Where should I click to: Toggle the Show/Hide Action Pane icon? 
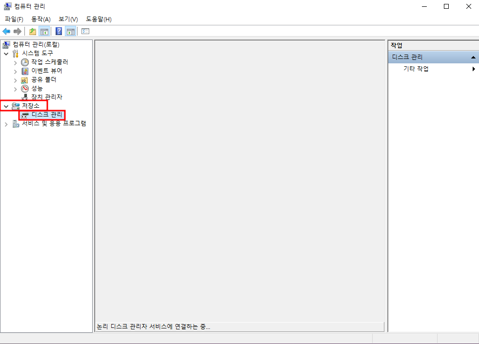71,32
